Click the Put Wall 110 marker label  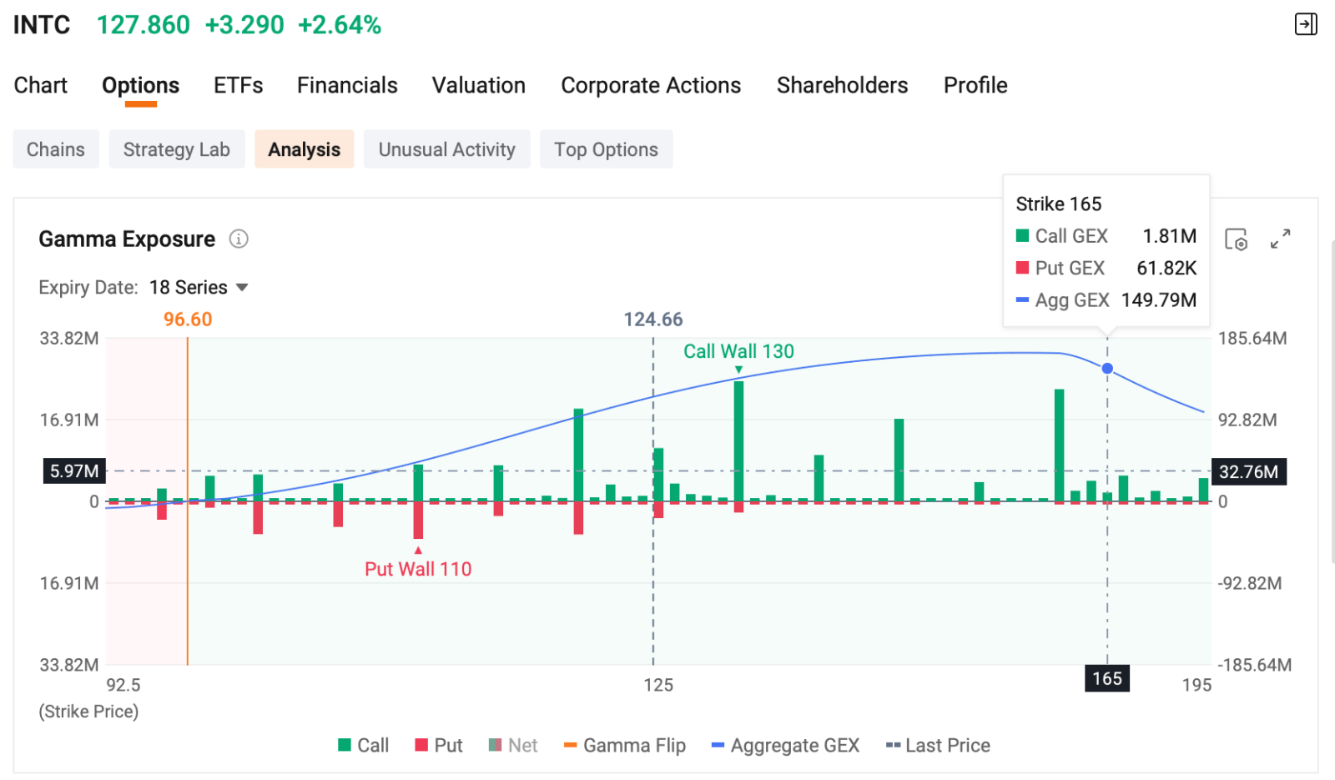point(418,569)
